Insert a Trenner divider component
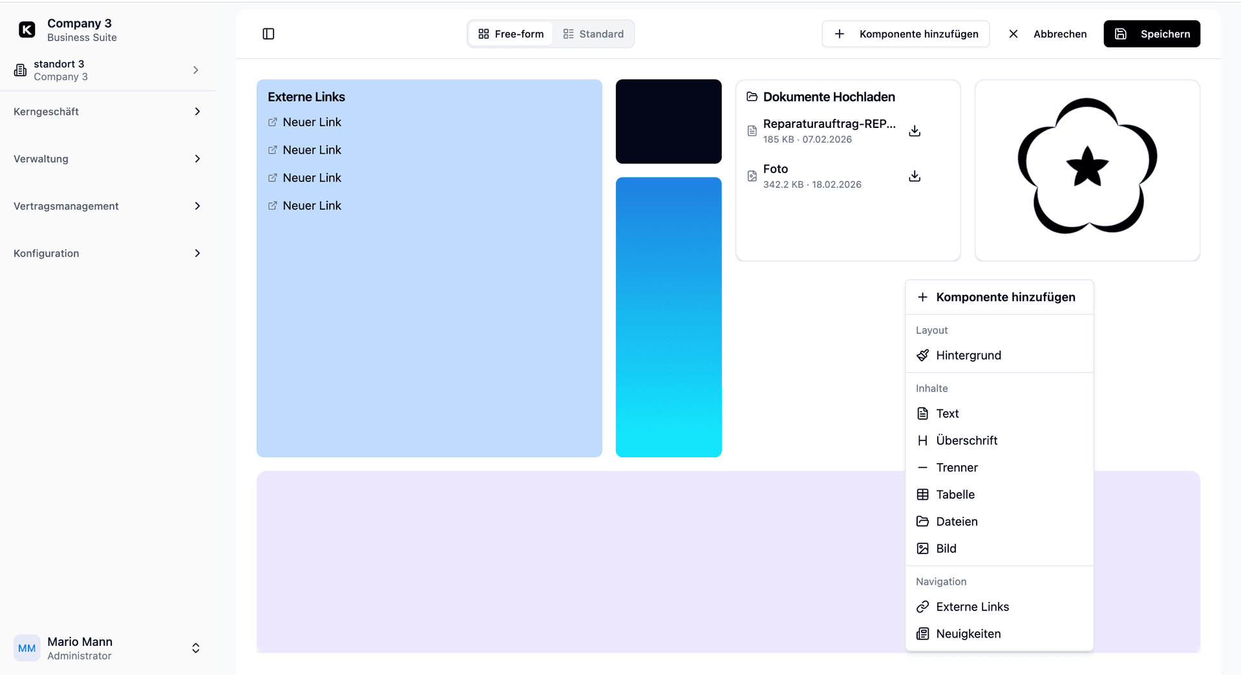This screenshot has width=1241, height=675. pyautogui.click(x=957, y=467)
